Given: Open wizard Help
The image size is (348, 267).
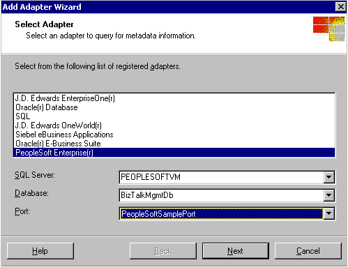Looking at the screenshot, I should (40, 251).
